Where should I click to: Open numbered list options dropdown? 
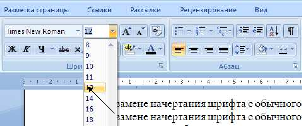point(211,31)
